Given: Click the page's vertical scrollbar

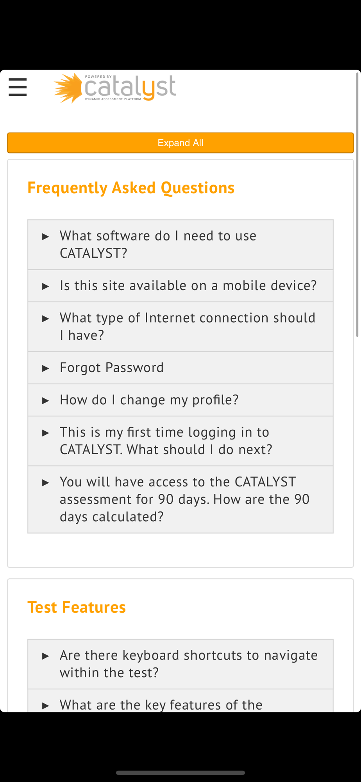Looking at the screenshot, I should point(357,204).
